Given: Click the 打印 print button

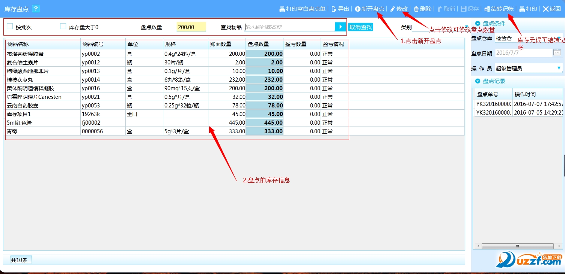Looking at the screenshot, I should tap(528, 9).
